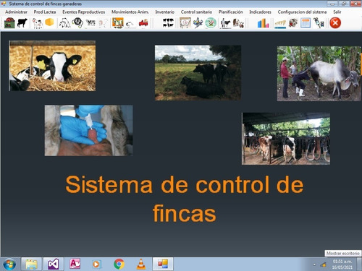Click the gray zebu bull with workers photo
Image resolution: width=362 pixels, height=271 pixels.
click(319, 74)
